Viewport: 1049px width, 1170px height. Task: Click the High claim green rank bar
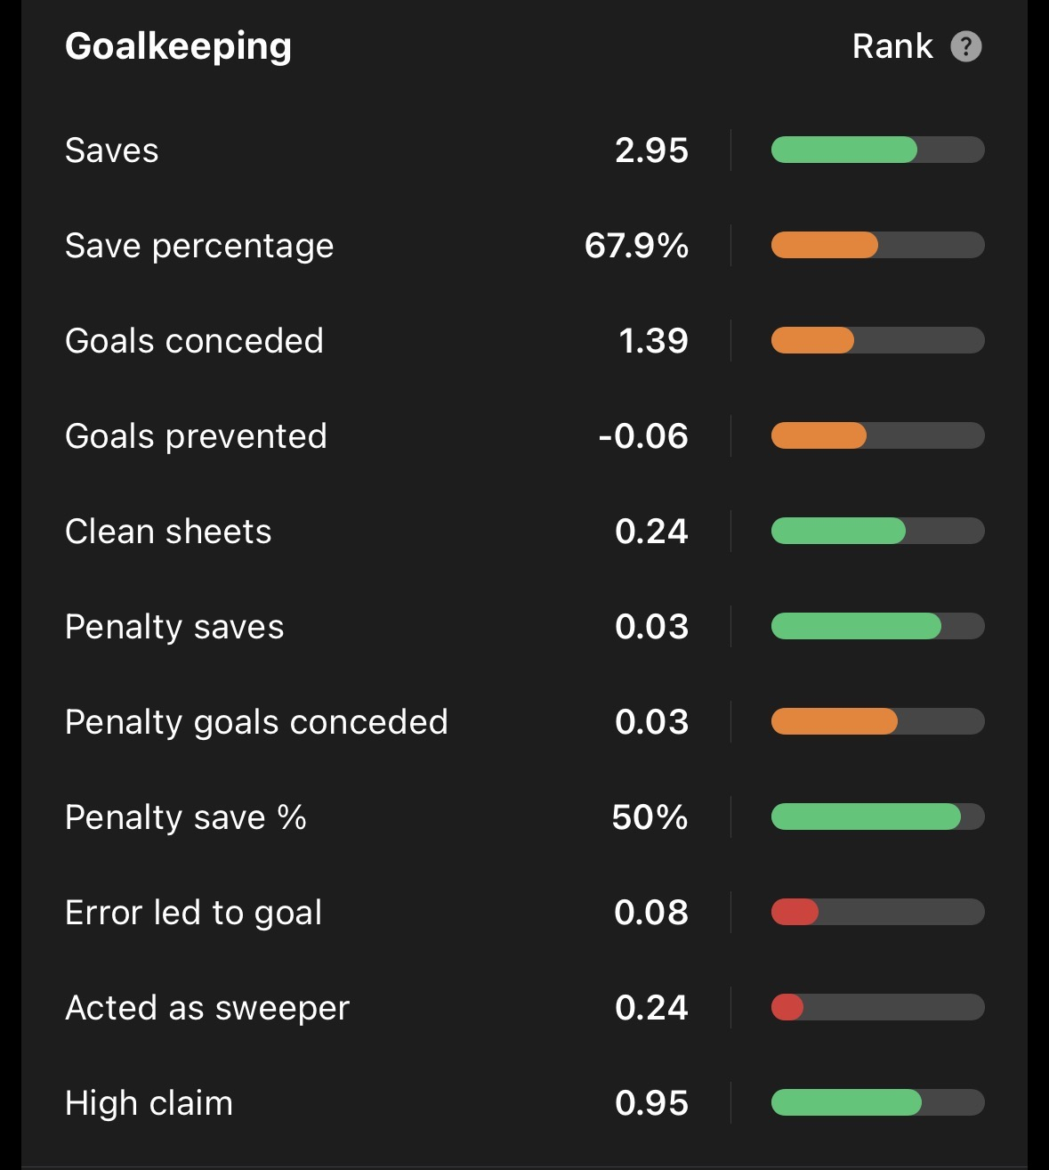point(877,1102)
